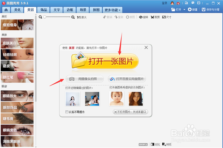Viewport: 223px width, 148px height.
Task: Open the 饰品 tab
Action: (x=43, y=10)
